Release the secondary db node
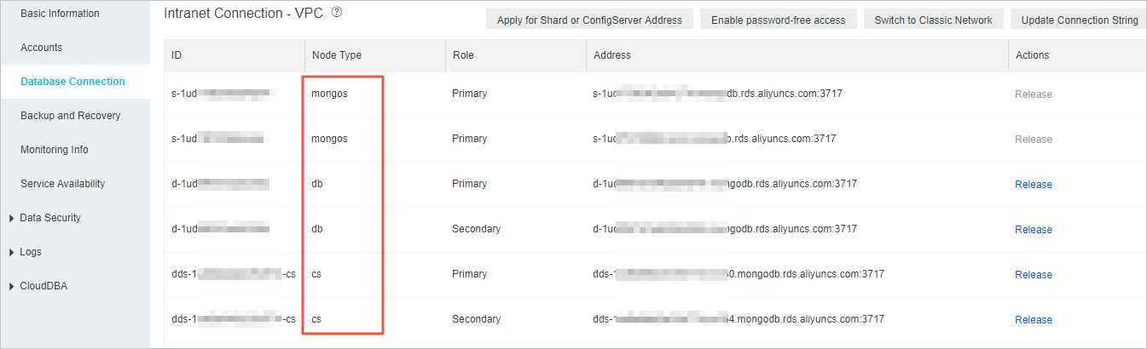Screen dimensions: 1147x349 pos(1034,230)
